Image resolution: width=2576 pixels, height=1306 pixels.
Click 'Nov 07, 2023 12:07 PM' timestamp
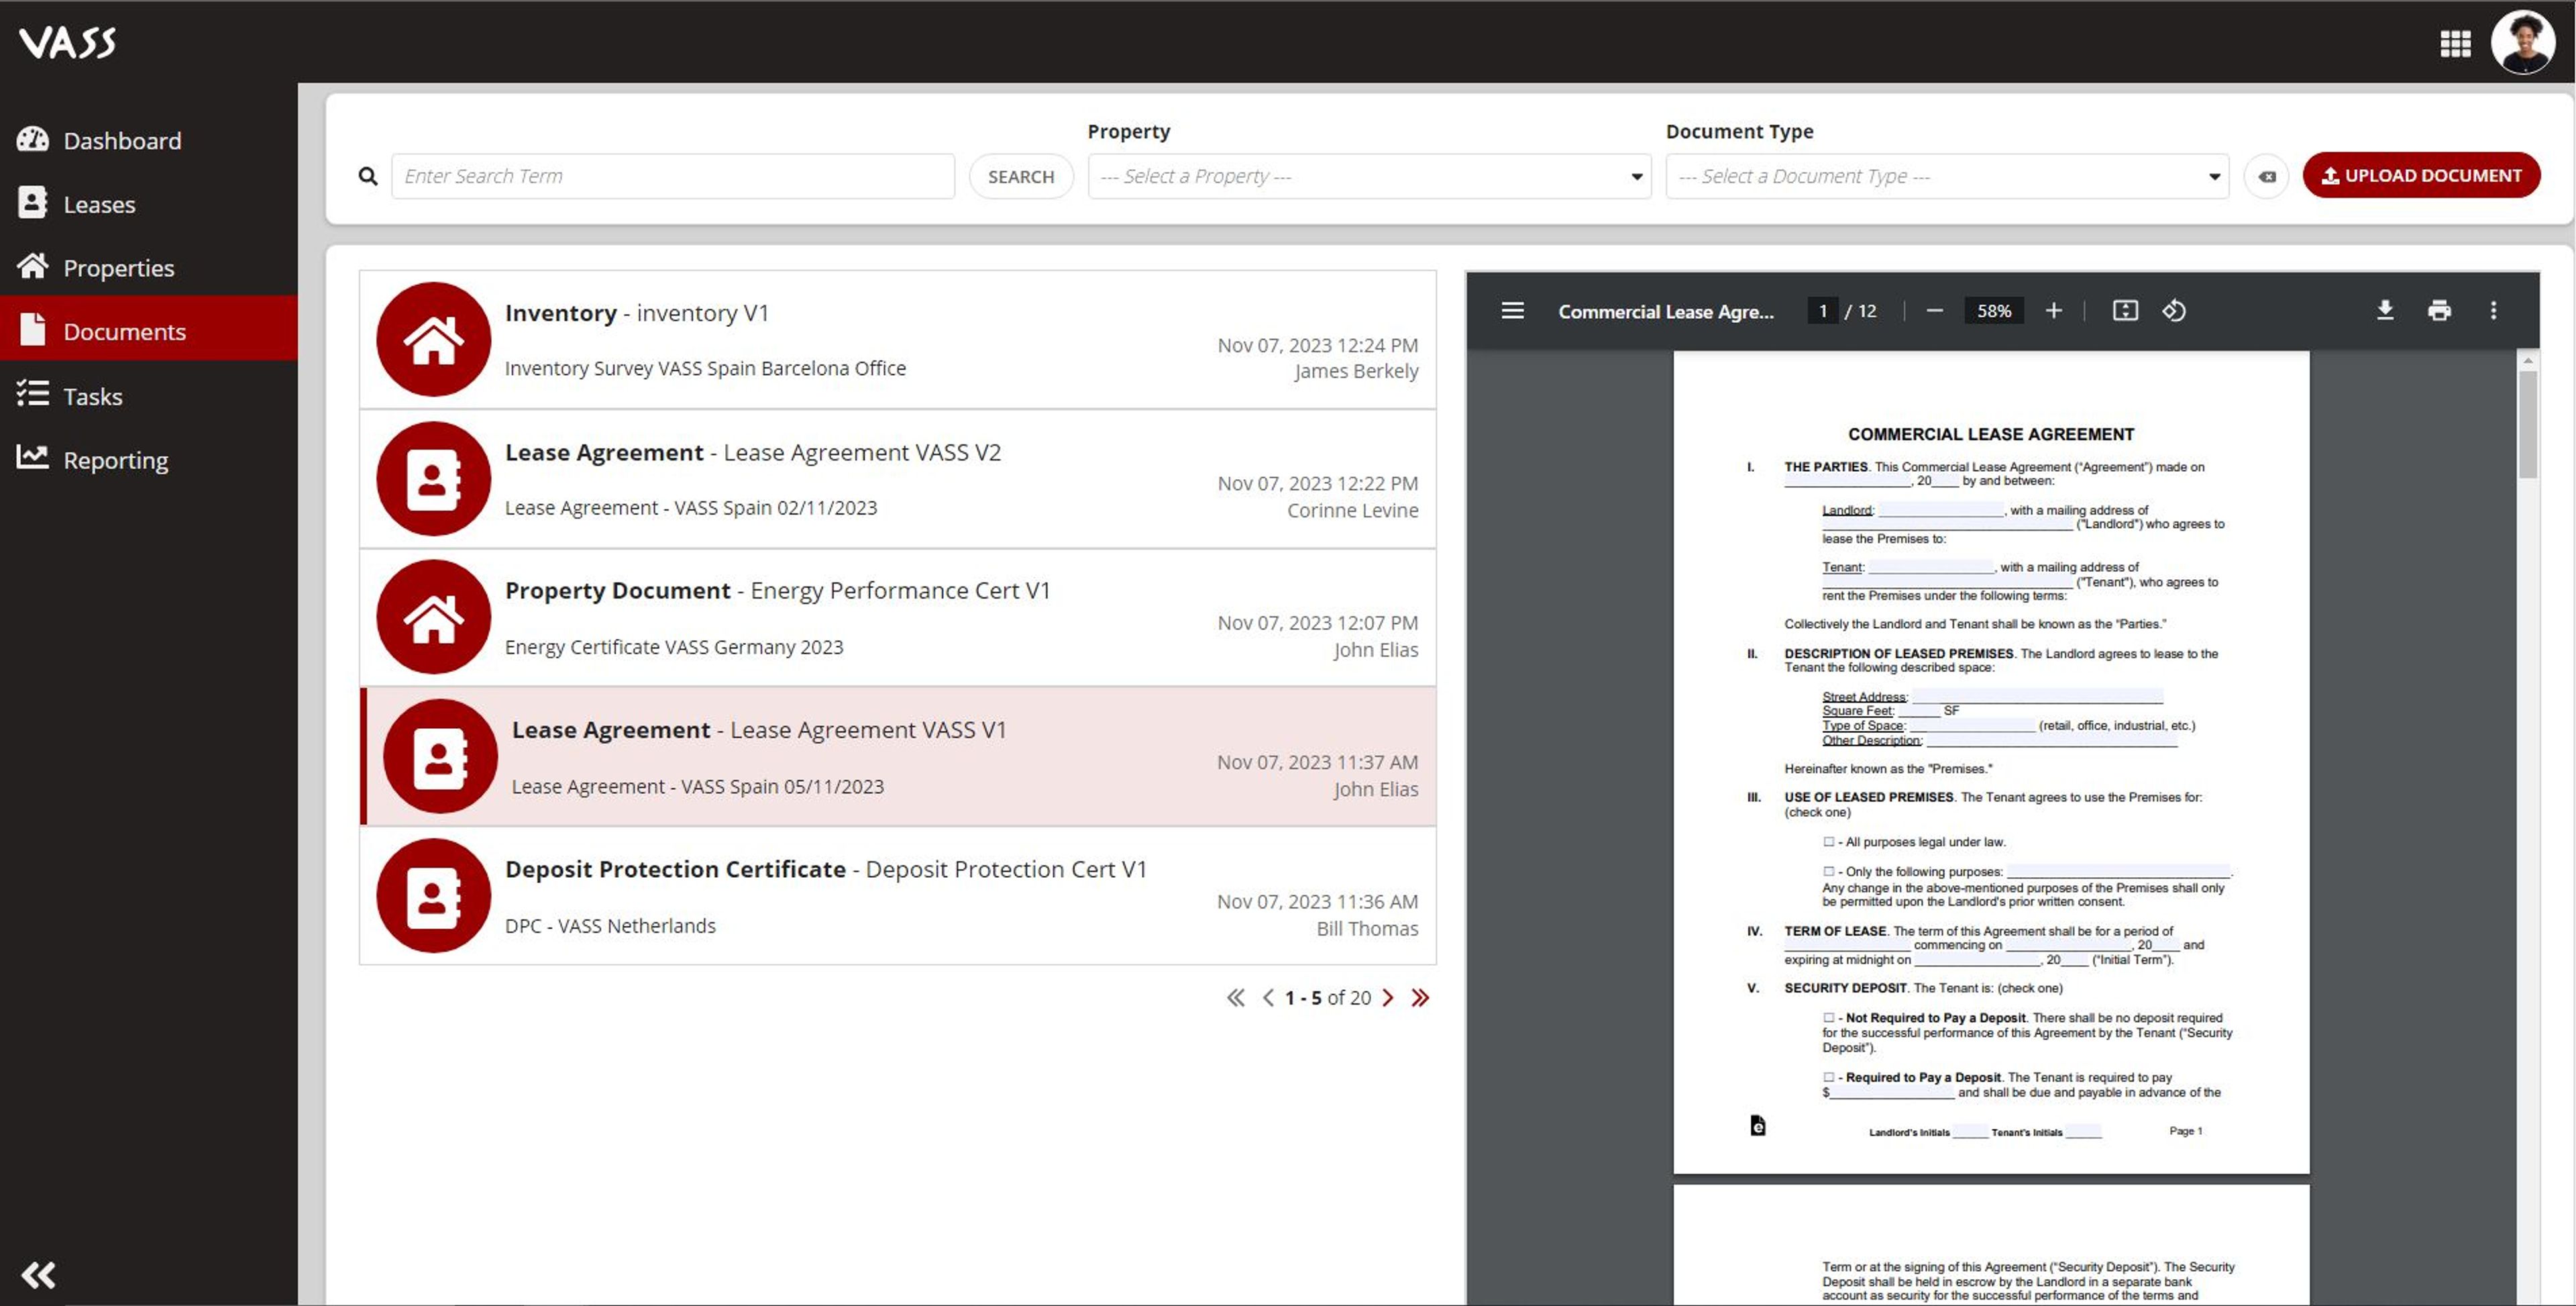[1317, 623]
